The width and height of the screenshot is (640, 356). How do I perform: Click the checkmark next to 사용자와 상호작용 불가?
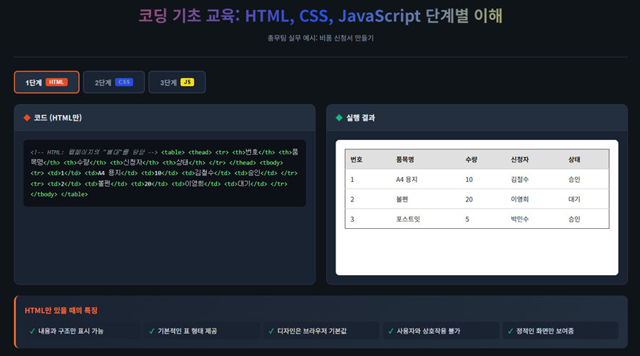coord(391,331)
